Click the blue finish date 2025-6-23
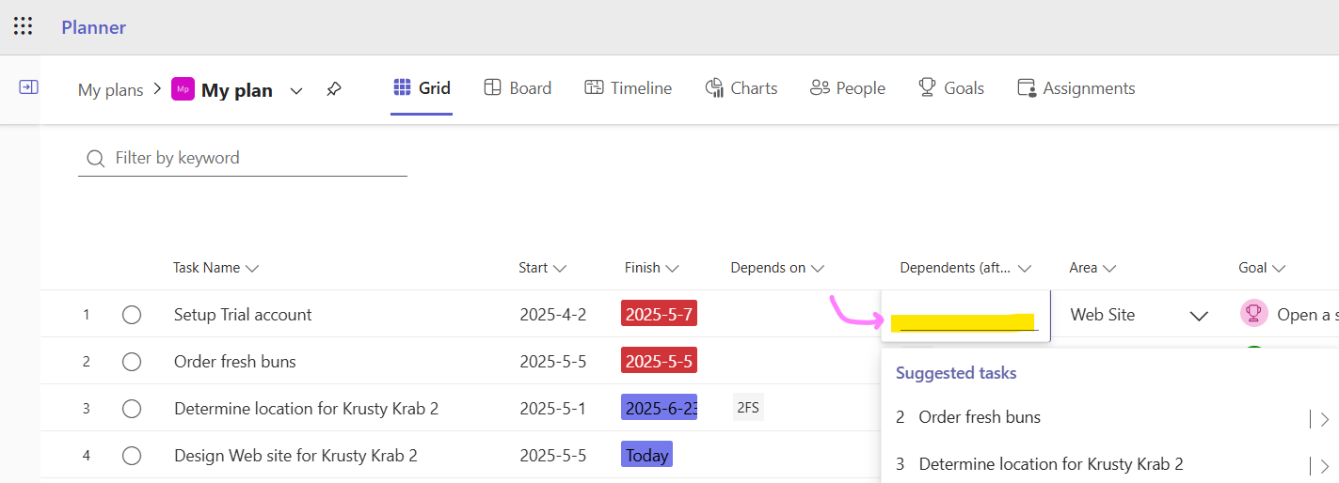The width and height of the screenshot is (1339, 483). (659, 408)
